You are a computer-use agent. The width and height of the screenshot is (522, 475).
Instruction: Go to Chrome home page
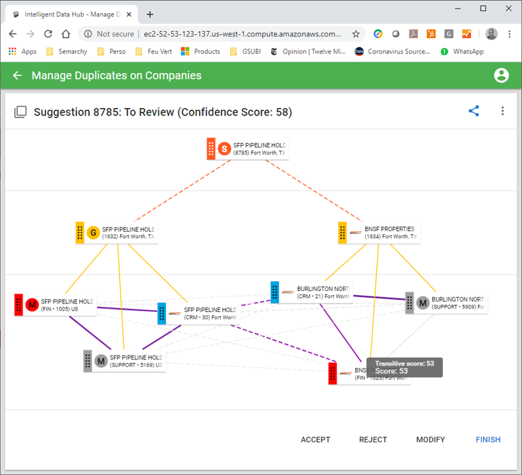66,34
